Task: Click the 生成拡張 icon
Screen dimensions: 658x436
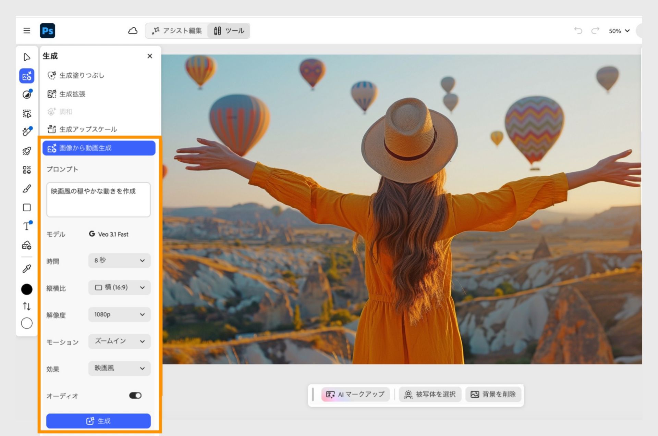Action: coord(52,94)
